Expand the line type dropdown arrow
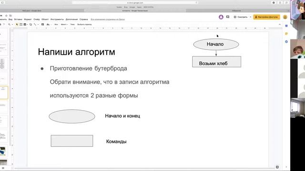Screen dimensions: 305x171 click(38, 25)
